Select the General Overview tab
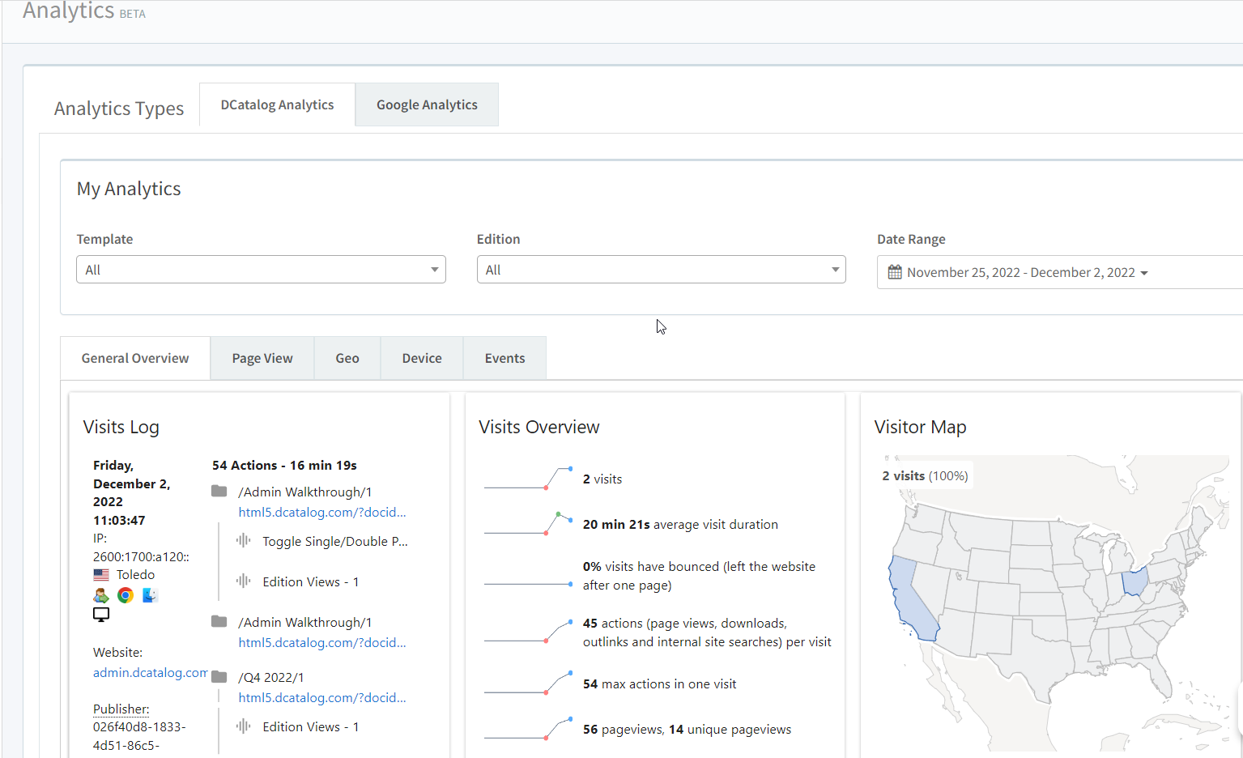This screenshot has height=758, width=1243. tap(135, 358)
